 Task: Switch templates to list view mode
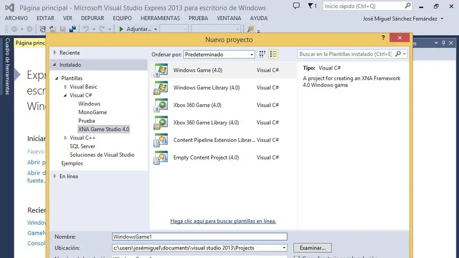273,54
